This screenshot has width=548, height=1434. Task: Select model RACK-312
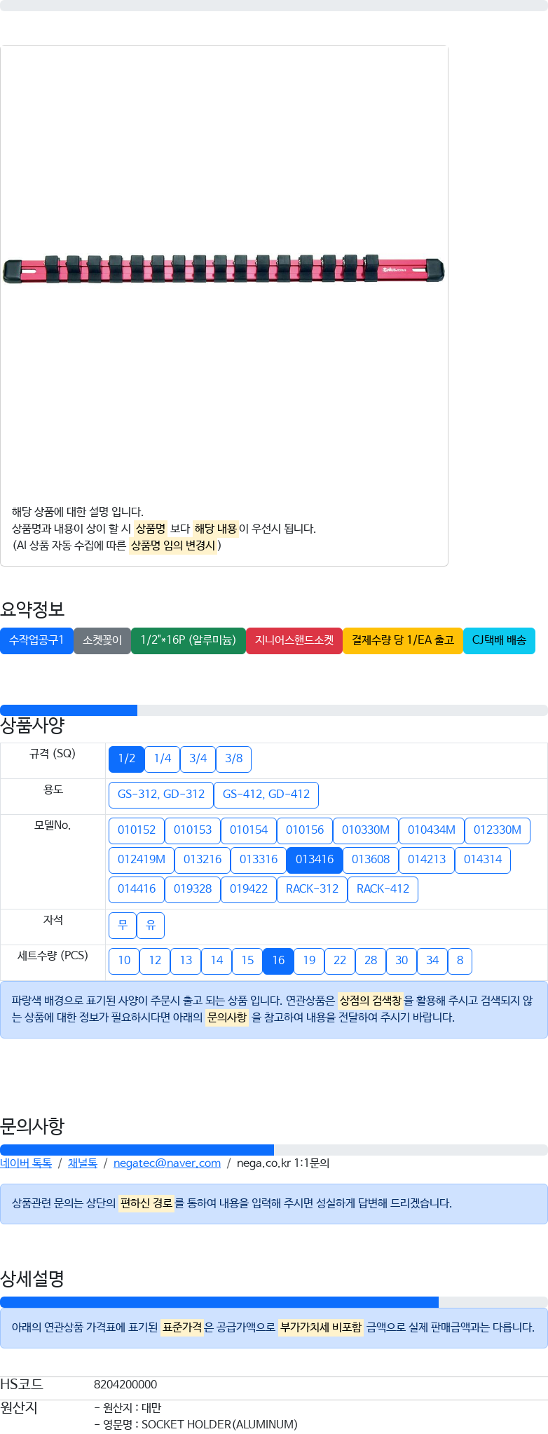[x=312, y=889]
